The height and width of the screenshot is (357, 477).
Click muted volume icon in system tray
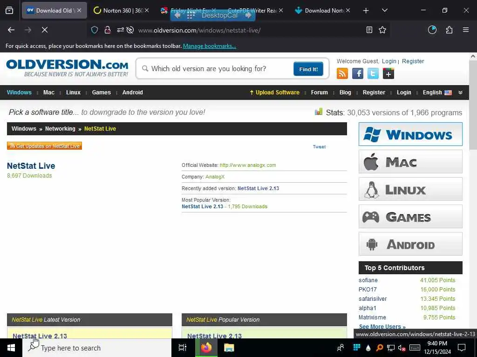pos(402,348)
